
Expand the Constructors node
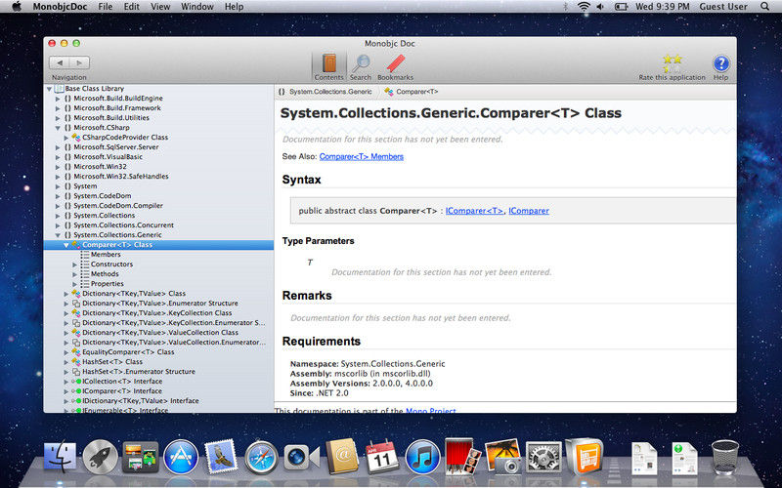pos(75,264)
